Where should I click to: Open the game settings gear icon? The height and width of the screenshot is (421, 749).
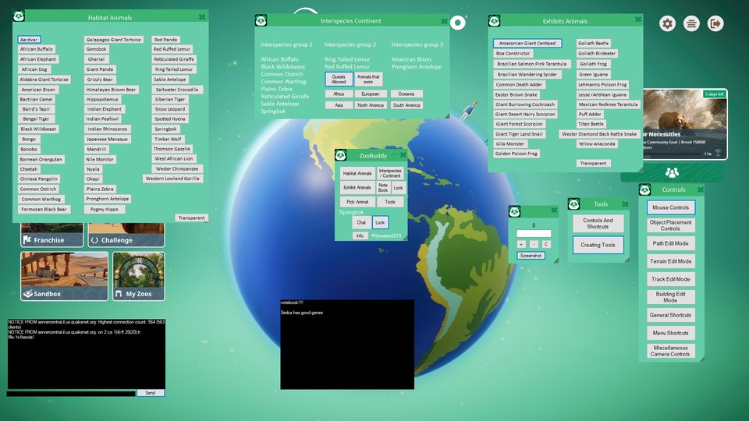pyautogui.click(x=667, y=24)
